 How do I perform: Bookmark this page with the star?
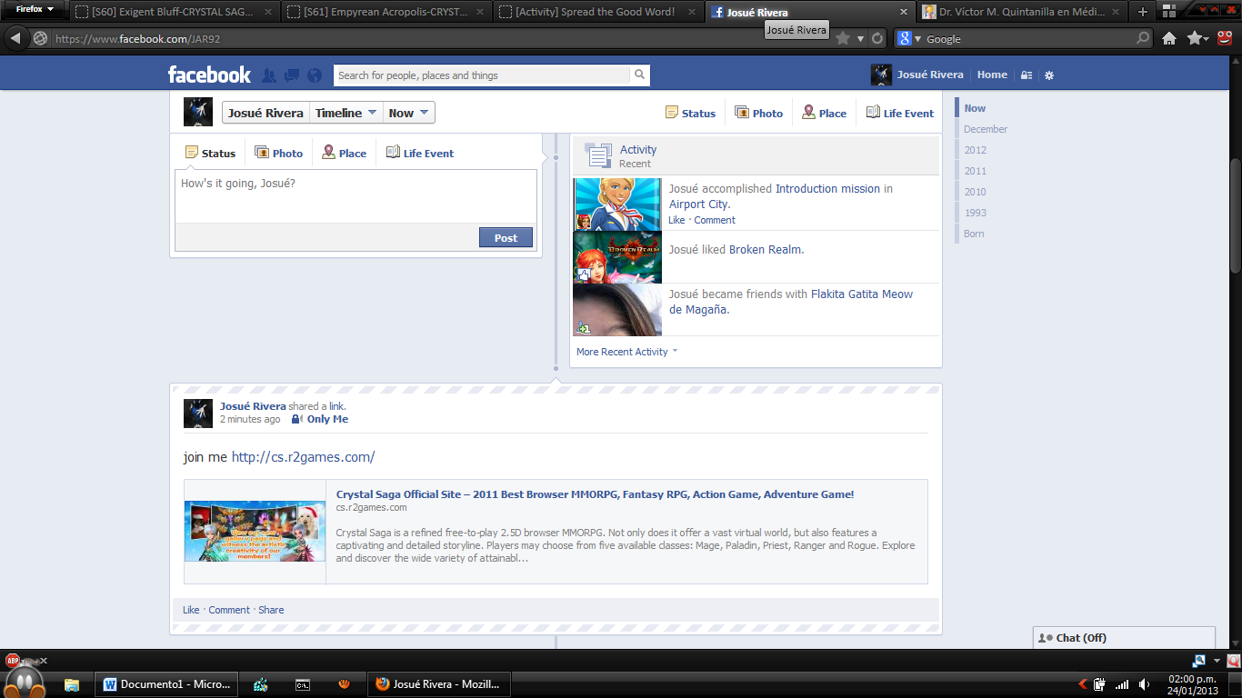pos(843,38)
